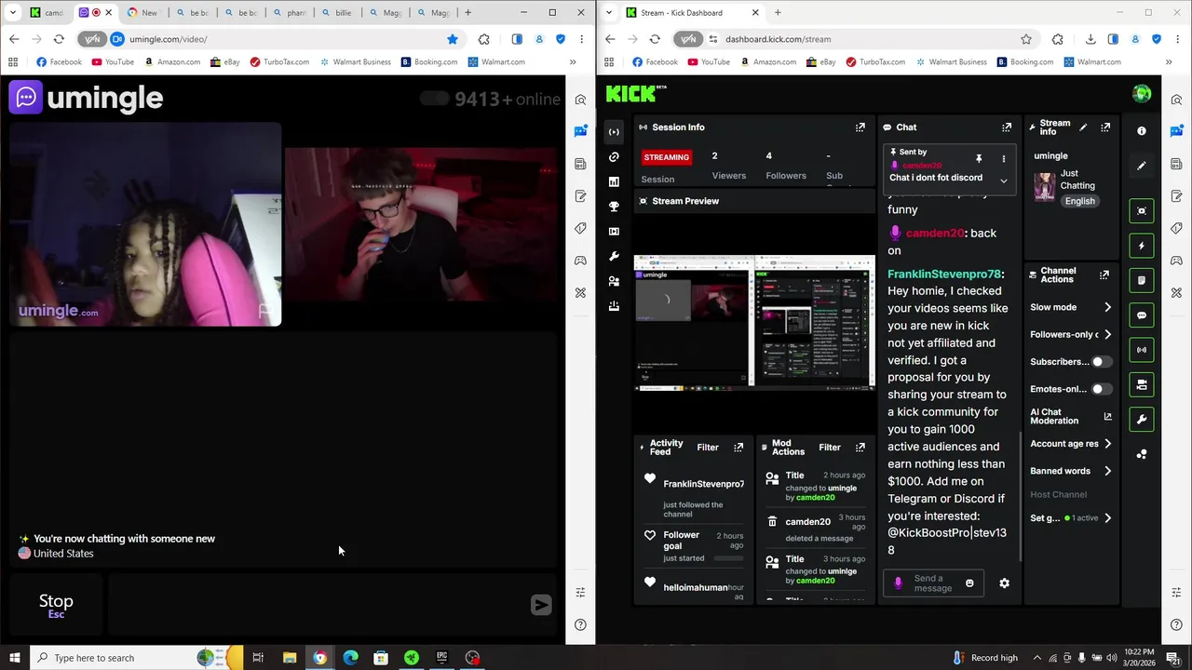Open tab search dropdown in umingle window
1192x670 pixels.
13,13
